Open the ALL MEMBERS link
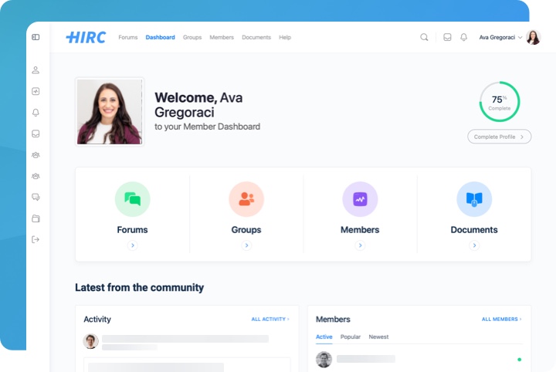This screenshot has height=372, width=556. click(501, 320)
